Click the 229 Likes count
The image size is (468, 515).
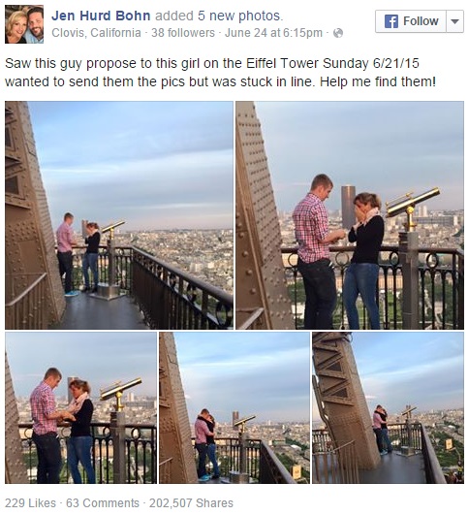(30, 502)
